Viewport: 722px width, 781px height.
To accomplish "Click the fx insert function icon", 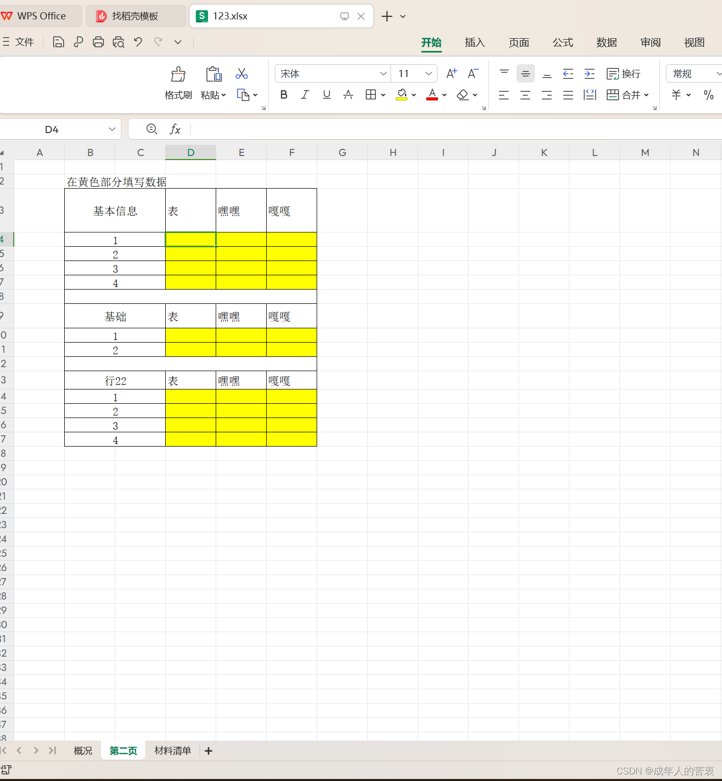I will pyautogui.click(x=175, y=129).
